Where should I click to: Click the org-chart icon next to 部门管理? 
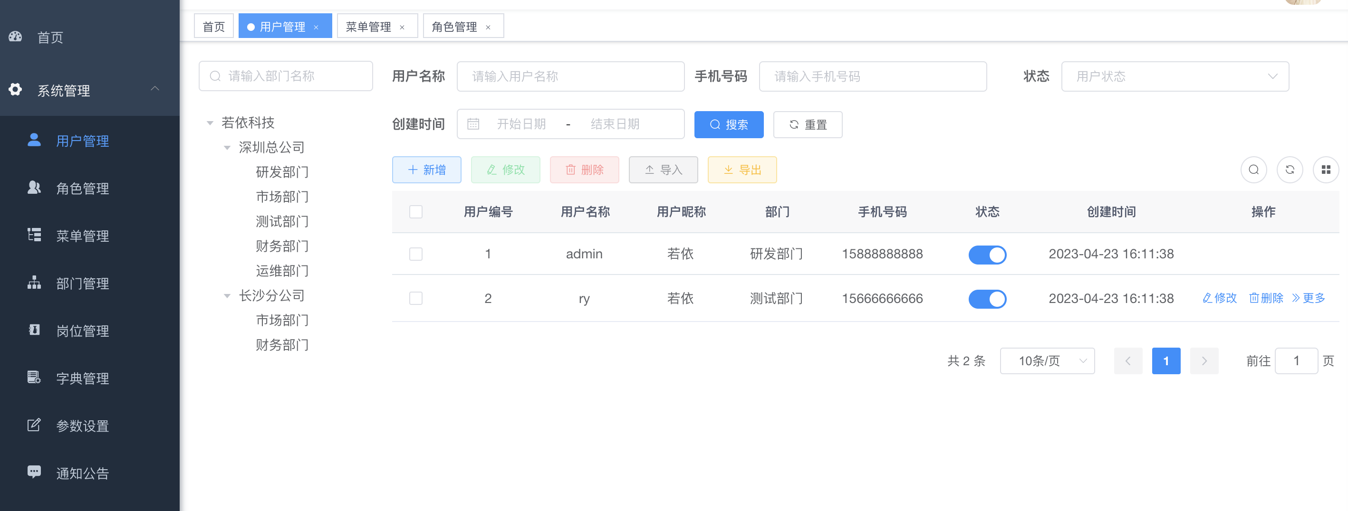[34, 283]
